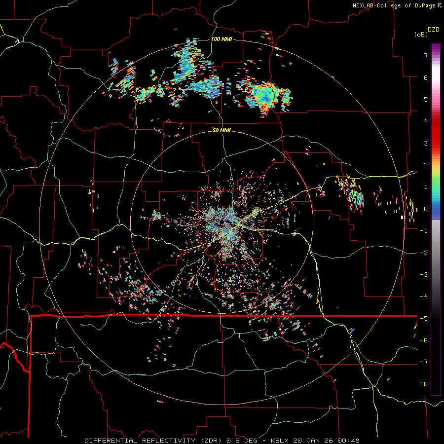Click the 4 value on color scale
This screenshot has width=444, height=444.
pos(426,121)
